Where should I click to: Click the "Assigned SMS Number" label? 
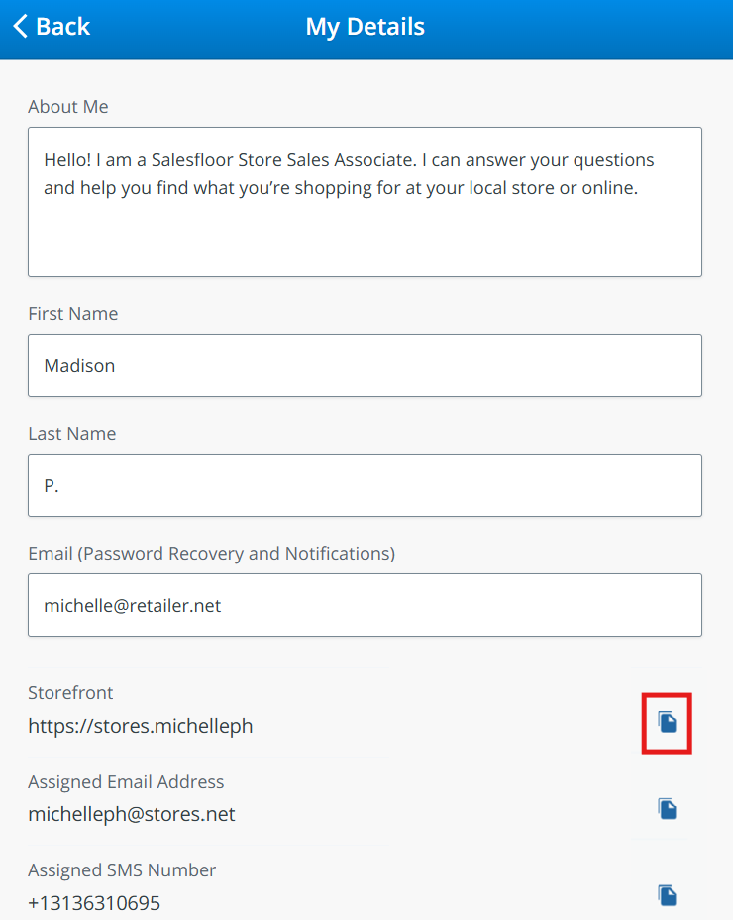pyautogui.click(x=122, y=870)
